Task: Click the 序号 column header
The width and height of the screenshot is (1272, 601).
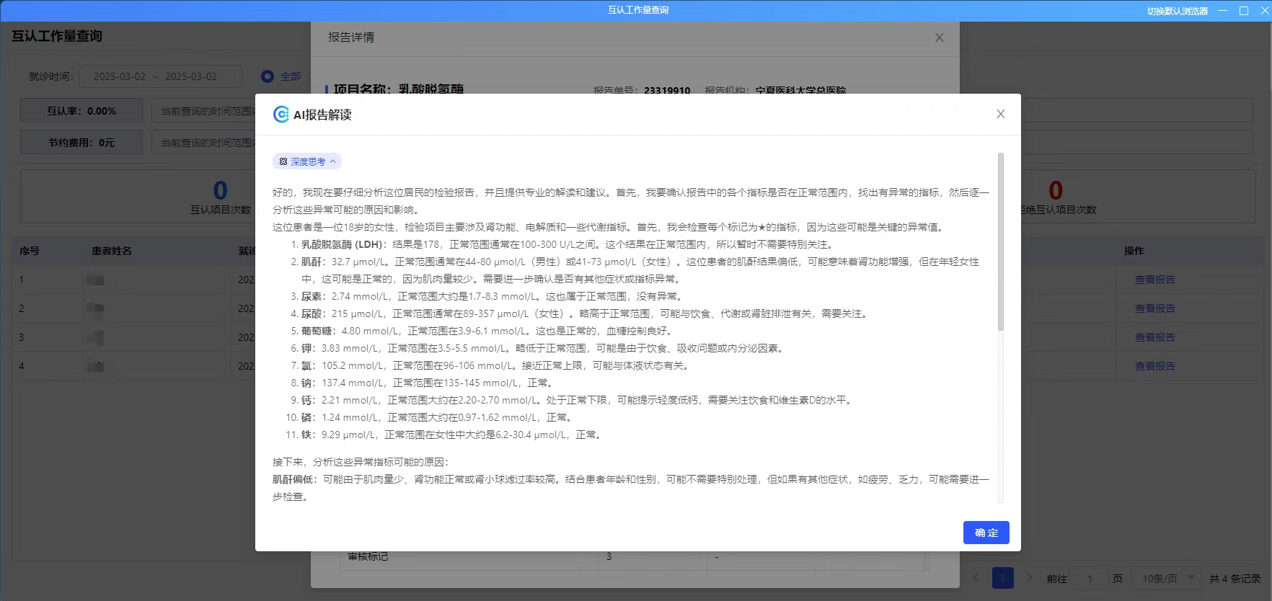Action: [x=30, y=251]
